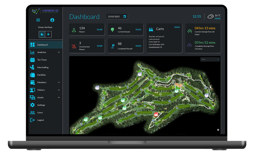Open Details link for Unauthorized Players
The width and height of the screenshot is (253, 155).
(x=100, y=46)
